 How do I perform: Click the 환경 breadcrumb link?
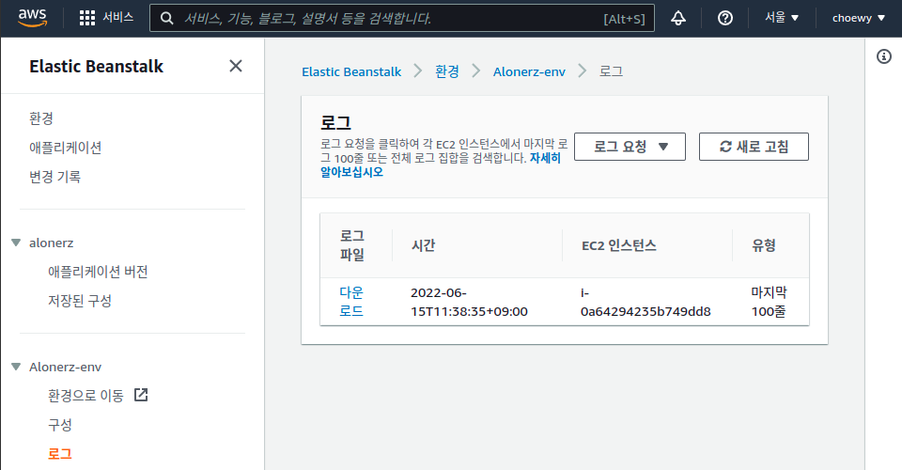[x=447, y=71]
